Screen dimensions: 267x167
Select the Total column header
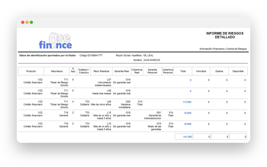[183, 71]
